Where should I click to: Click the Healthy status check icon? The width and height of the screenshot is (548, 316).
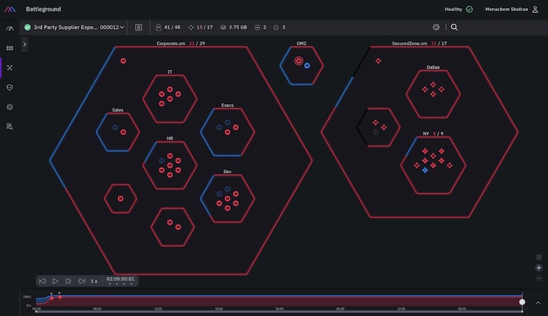coord(469,9)
